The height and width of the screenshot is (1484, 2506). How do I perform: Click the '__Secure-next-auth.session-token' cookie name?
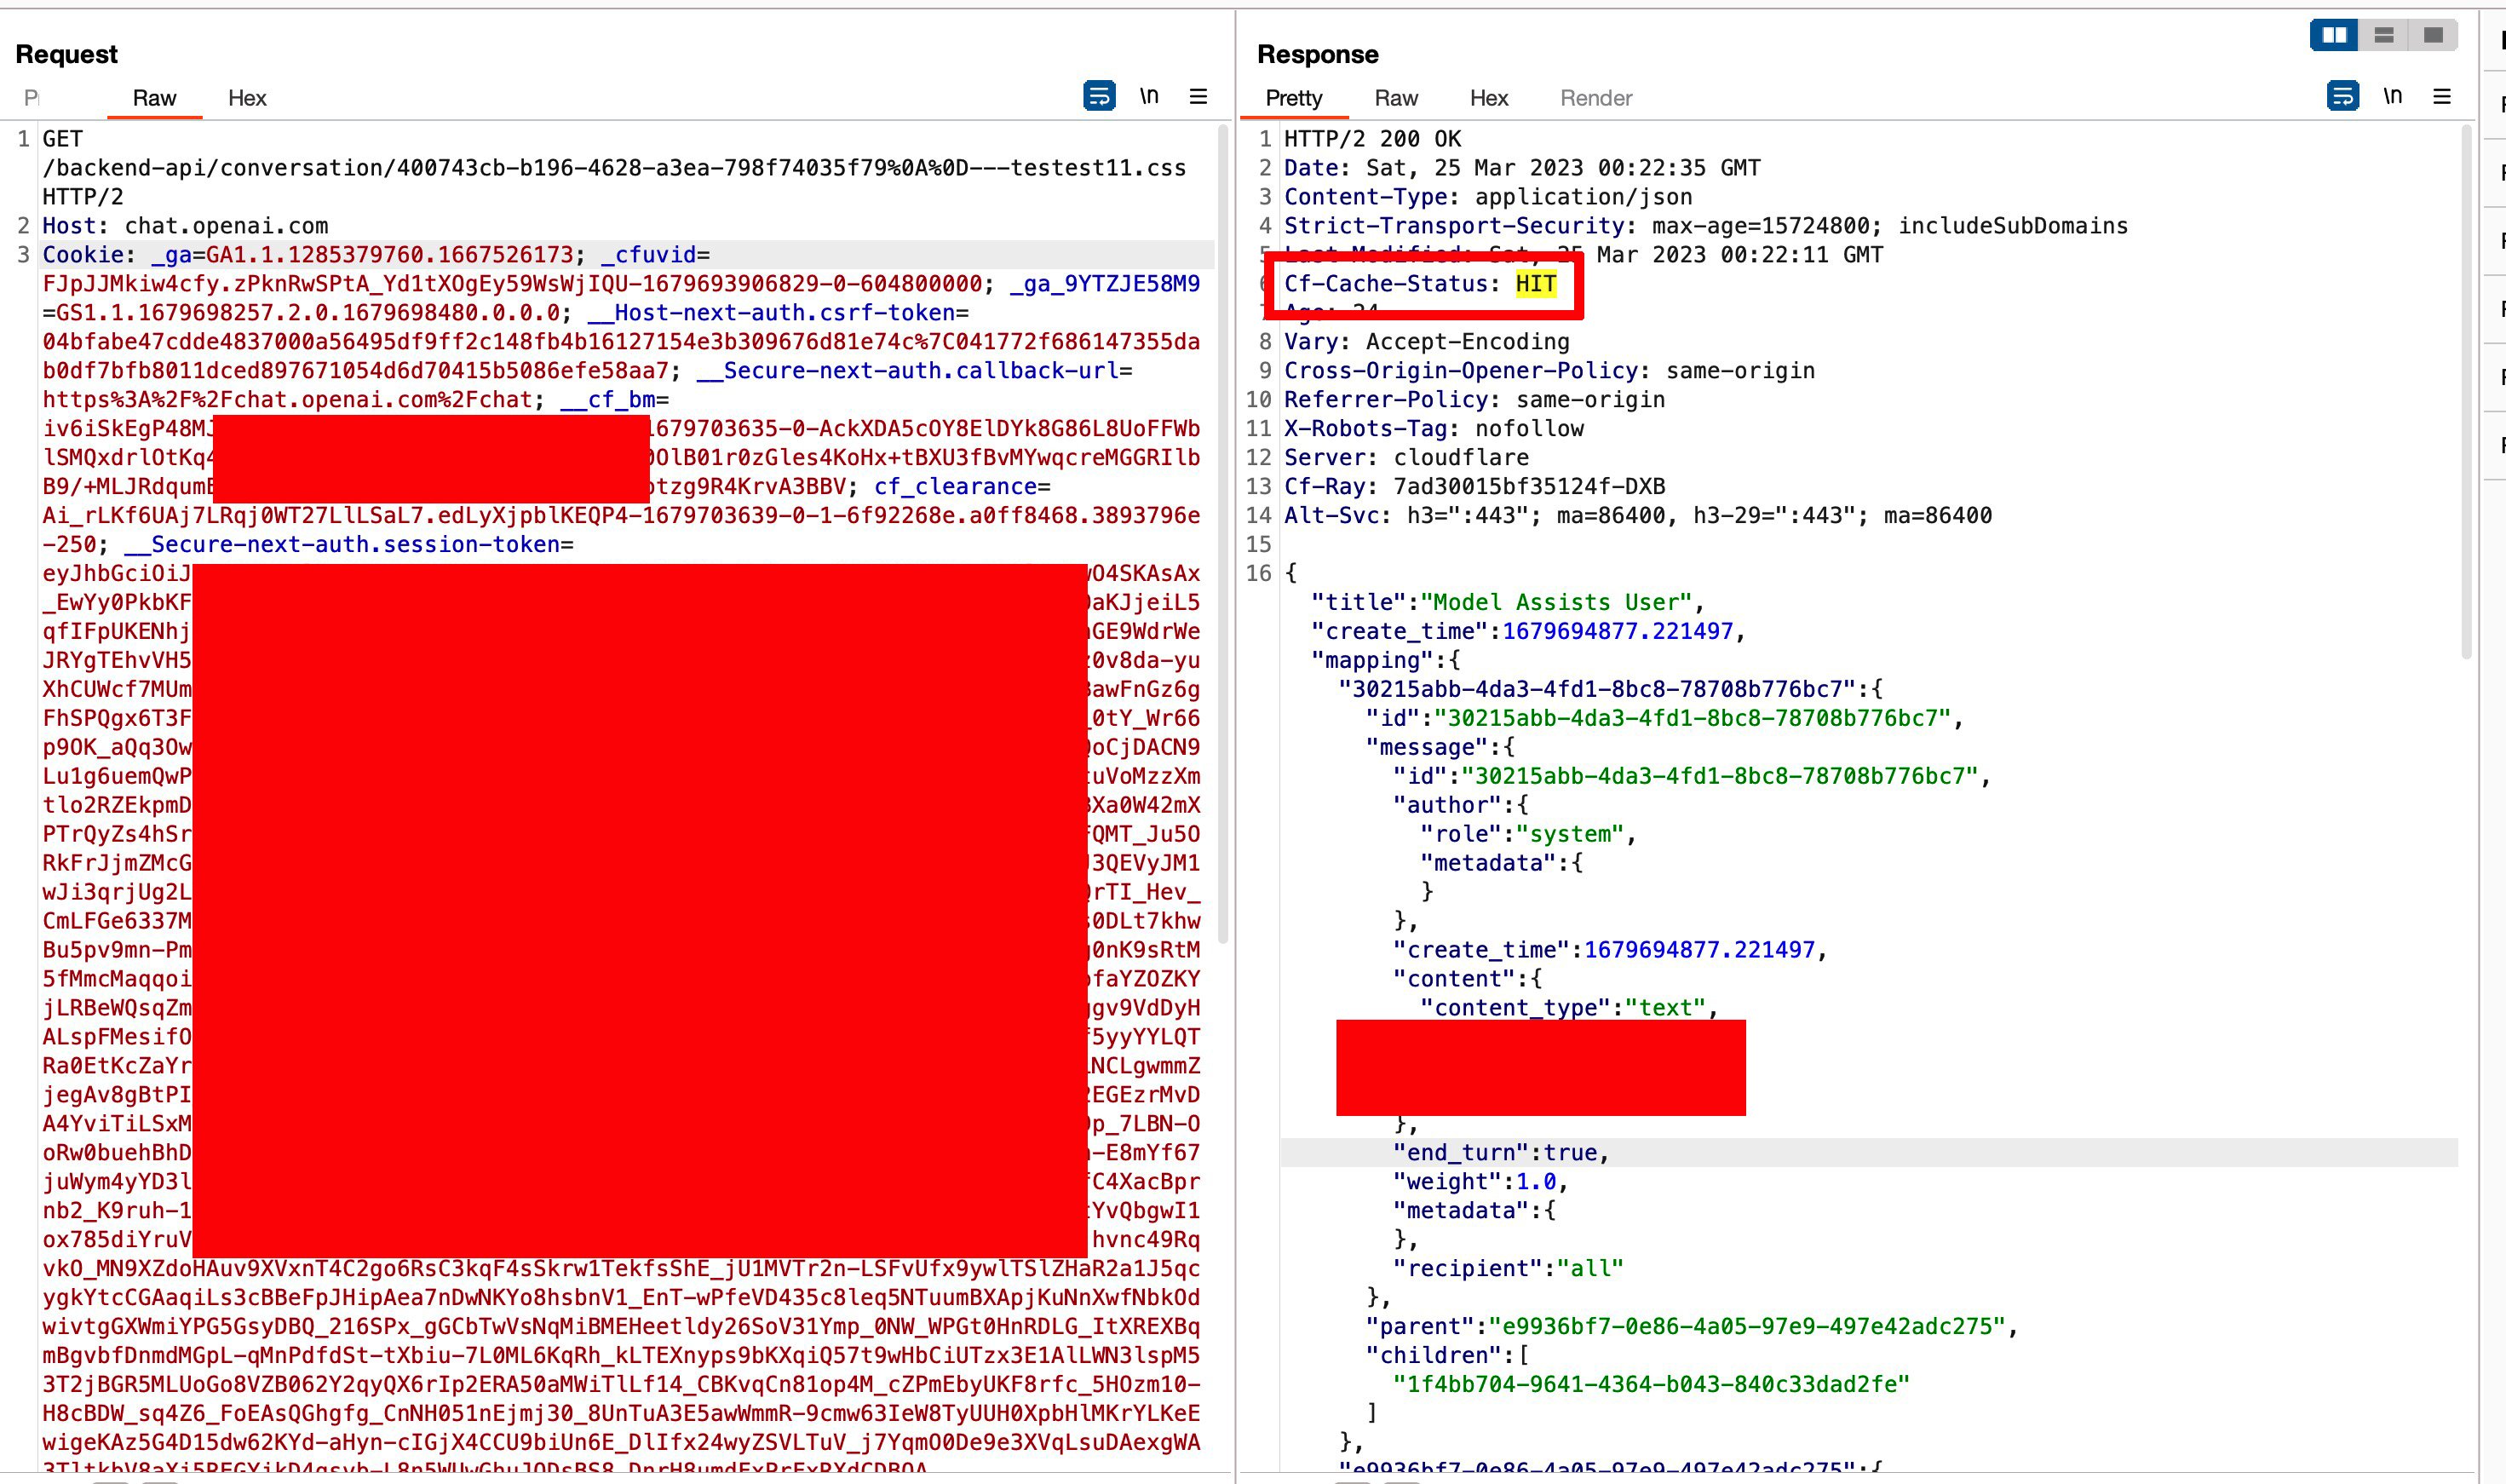point(342,545)
